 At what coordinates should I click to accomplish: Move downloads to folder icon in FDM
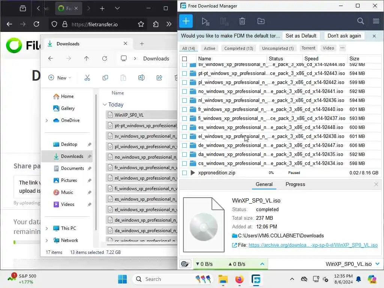(261, 21)
